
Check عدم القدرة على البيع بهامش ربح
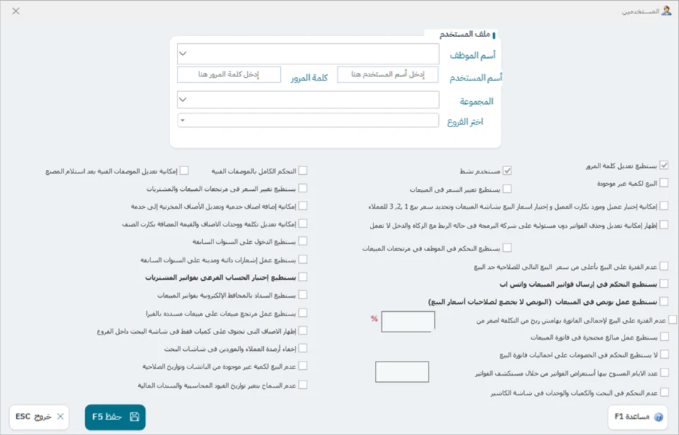(x=673, y=320)
